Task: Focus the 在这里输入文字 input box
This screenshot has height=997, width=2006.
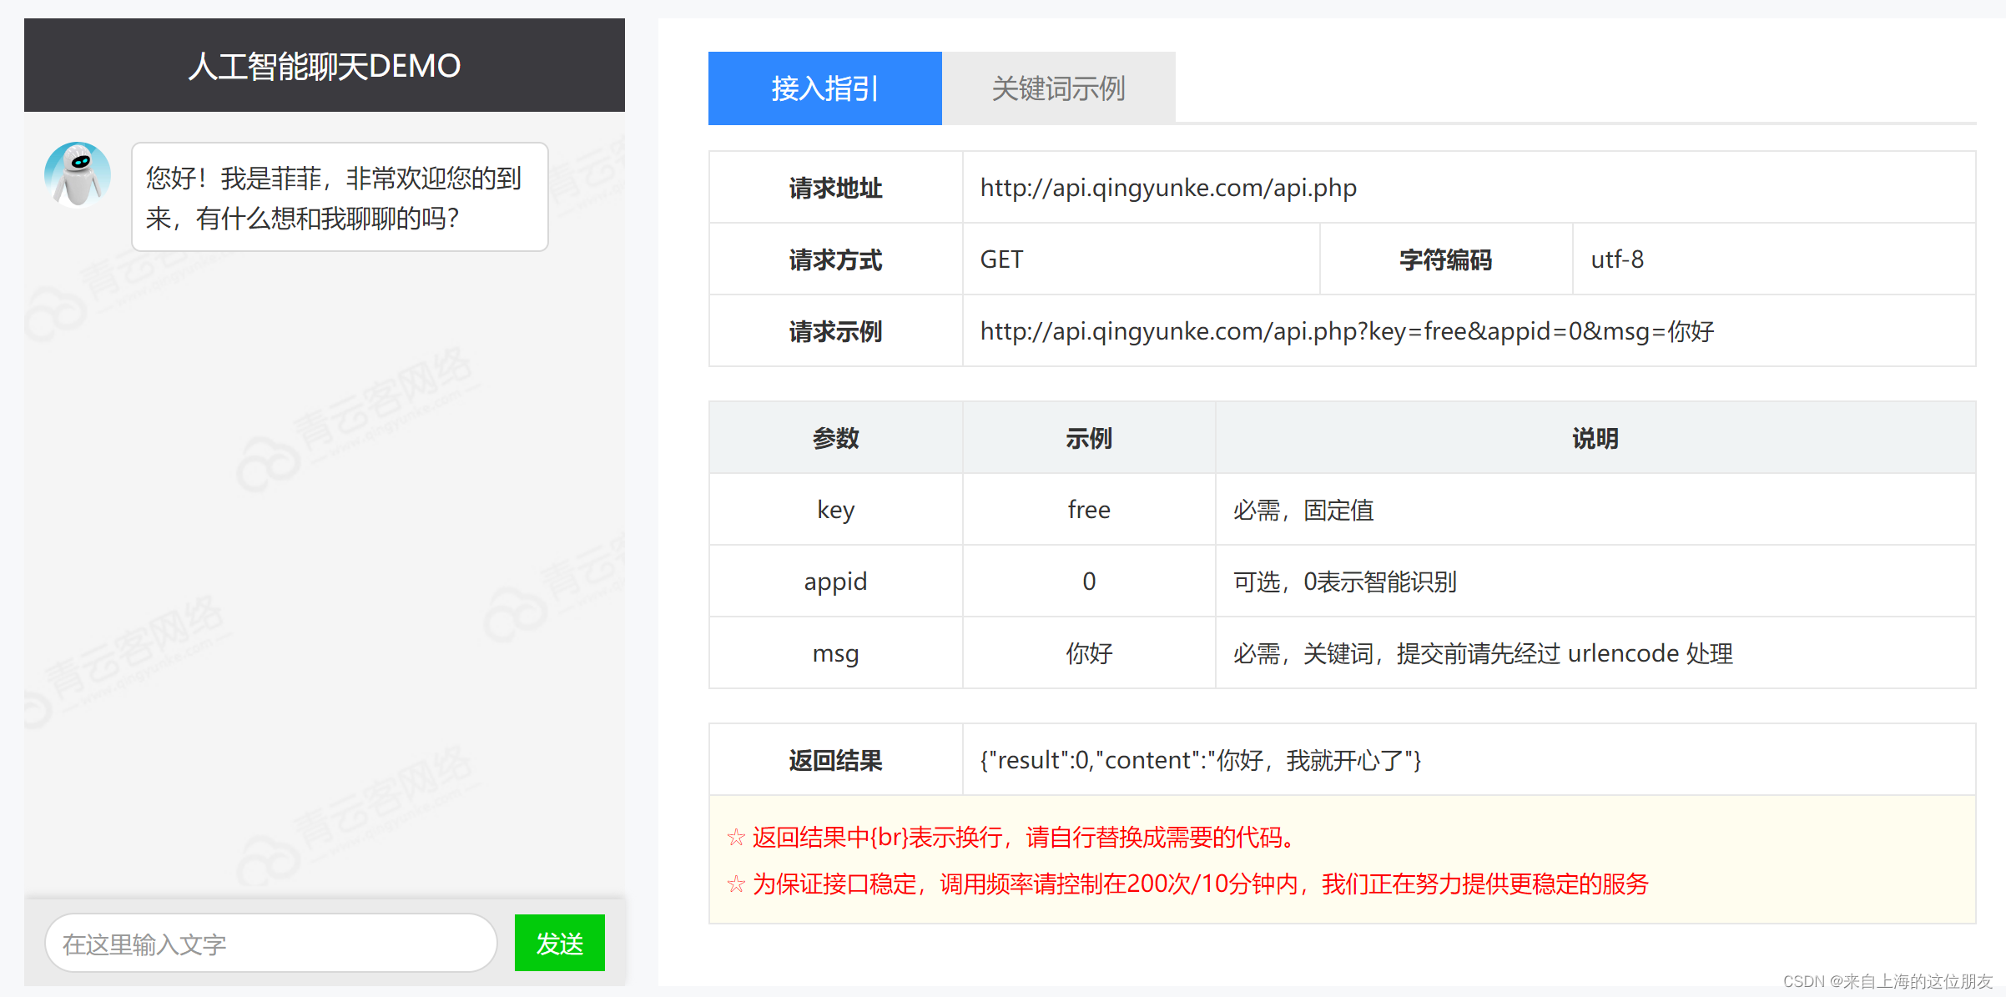Action: pos(270,943)
